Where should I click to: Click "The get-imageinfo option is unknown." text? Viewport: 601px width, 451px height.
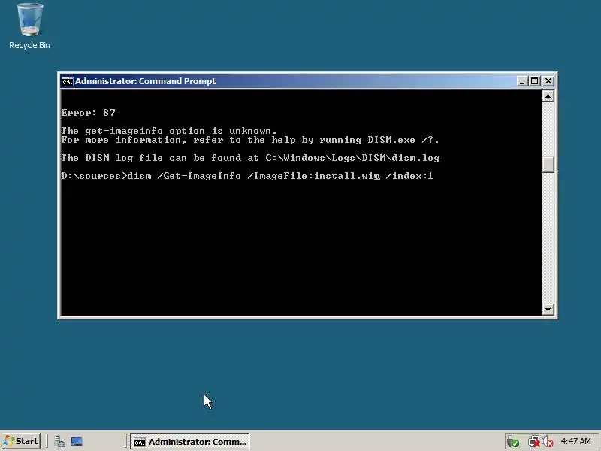(168, 131)
